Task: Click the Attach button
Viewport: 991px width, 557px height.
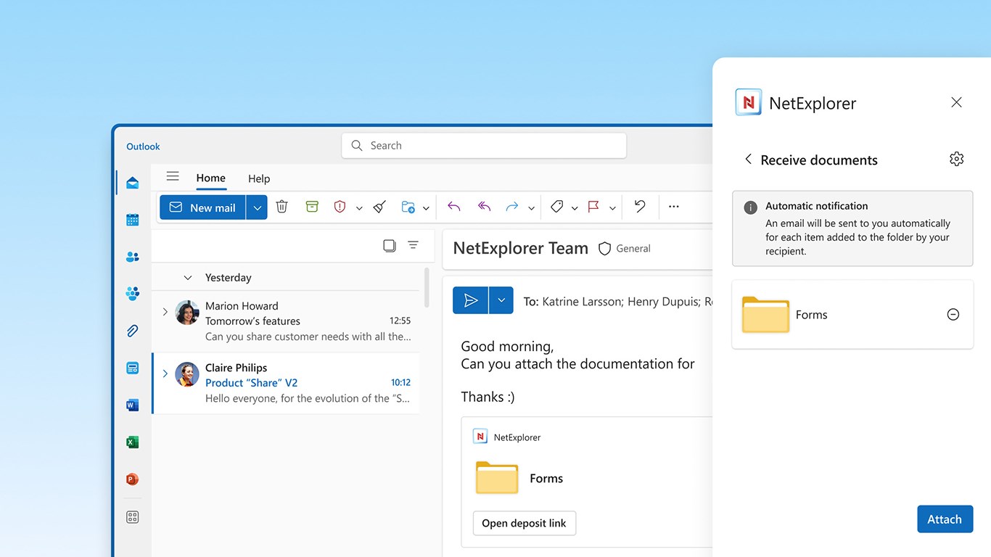Action: tap(945, 519)
